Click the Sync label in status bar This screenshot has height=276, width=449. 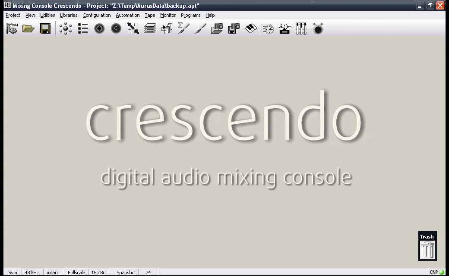click(13, 273)
